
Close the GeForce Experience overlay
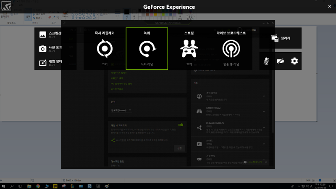click(330, 6)
